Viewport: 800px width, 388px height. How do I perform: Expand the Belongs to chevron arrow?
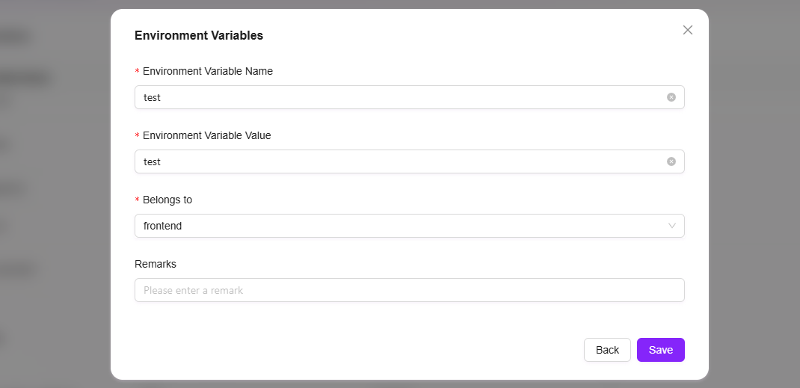click(672, 226)
